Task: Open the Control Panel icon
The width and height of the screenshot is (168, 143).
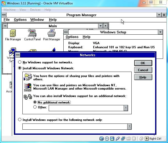Action: pyautogui.click(x=32, y=34)
